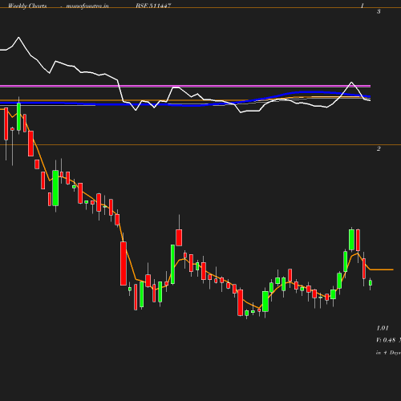Click the last green candle at chart end
401x401 pixels.
(371, 283)
